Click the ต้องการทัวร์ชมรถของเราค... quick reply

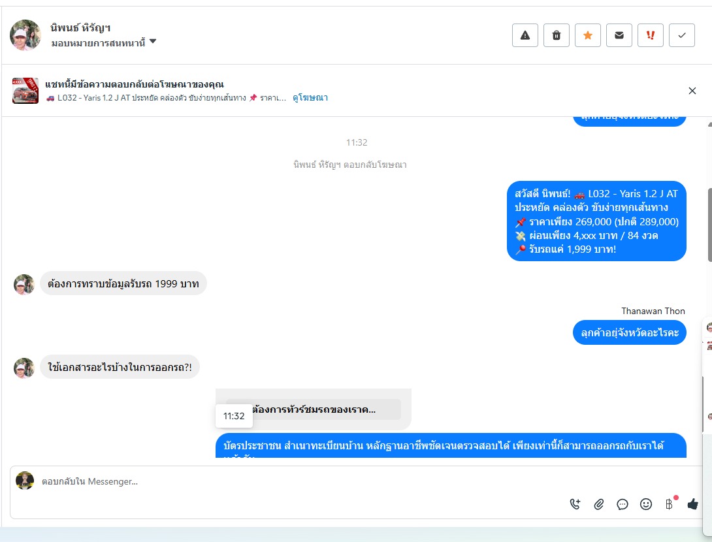[314, 409]
